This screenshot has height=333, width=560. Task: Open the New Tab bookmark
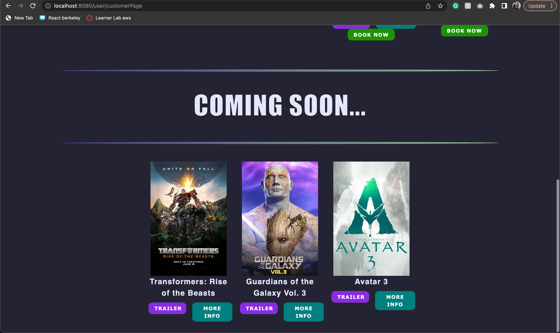pos(19,18)
